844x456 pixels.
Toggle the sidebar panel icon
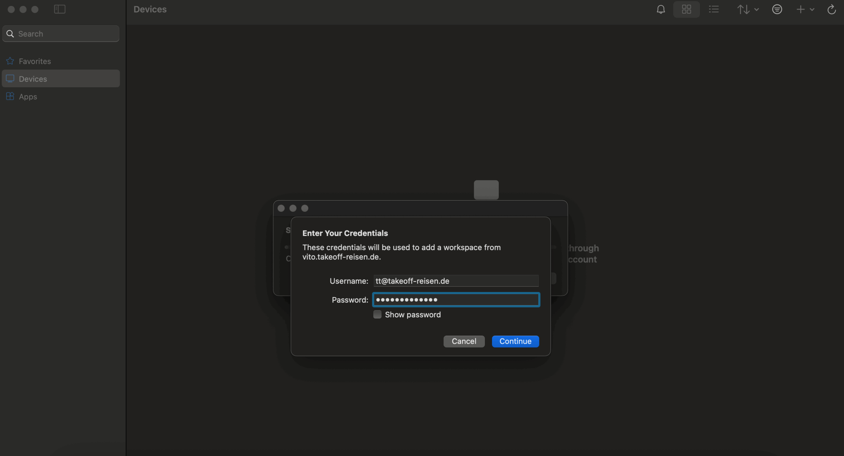pos(60,9)
